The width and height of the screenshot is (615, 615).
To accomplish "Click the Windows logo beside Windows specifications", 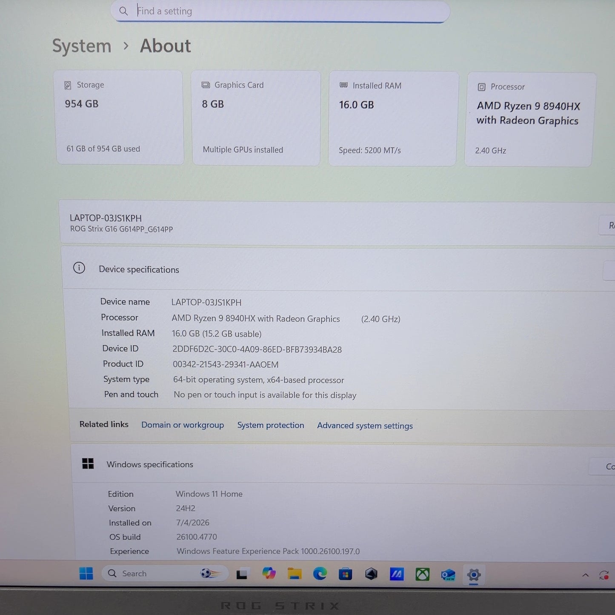I will (x=88, y=463).
